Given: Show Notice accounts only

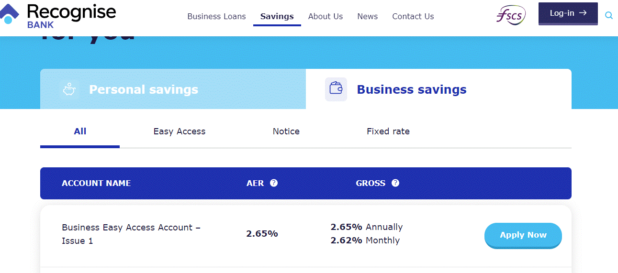Looking at the screenshot, I should pos(286,131).
